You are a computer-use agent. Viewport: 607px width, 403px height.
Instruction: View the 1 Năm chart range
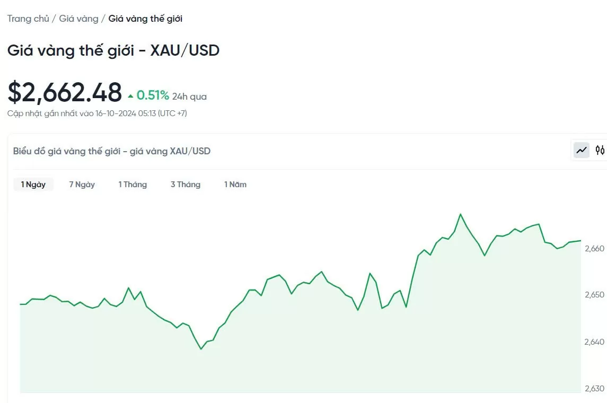click(235, 185)
